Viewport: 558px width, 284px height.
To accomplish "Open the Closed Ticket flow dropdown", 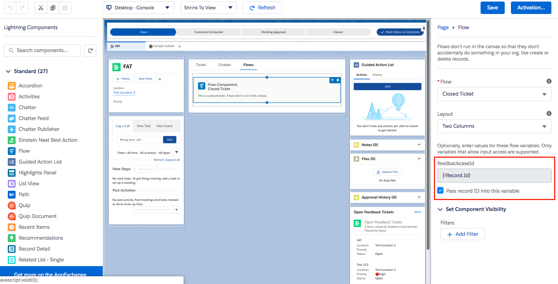I will point(495,94).
